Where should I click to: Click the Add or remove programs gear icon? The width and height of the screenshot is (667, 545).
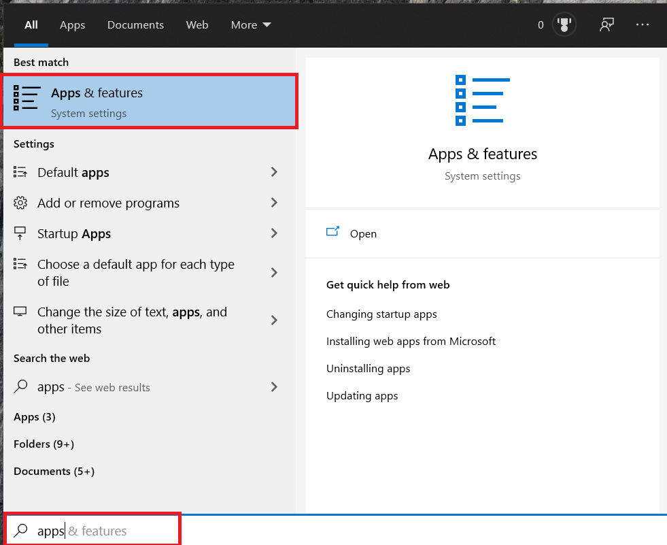point(20,203)
